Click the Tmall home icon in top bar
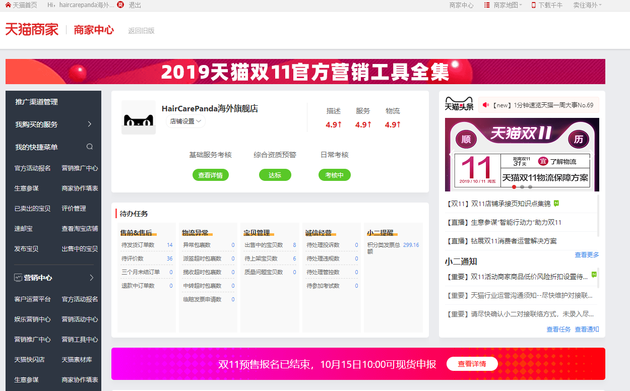Screen dimensions: 630x391 pyautogui.click(x=8, y=5)
